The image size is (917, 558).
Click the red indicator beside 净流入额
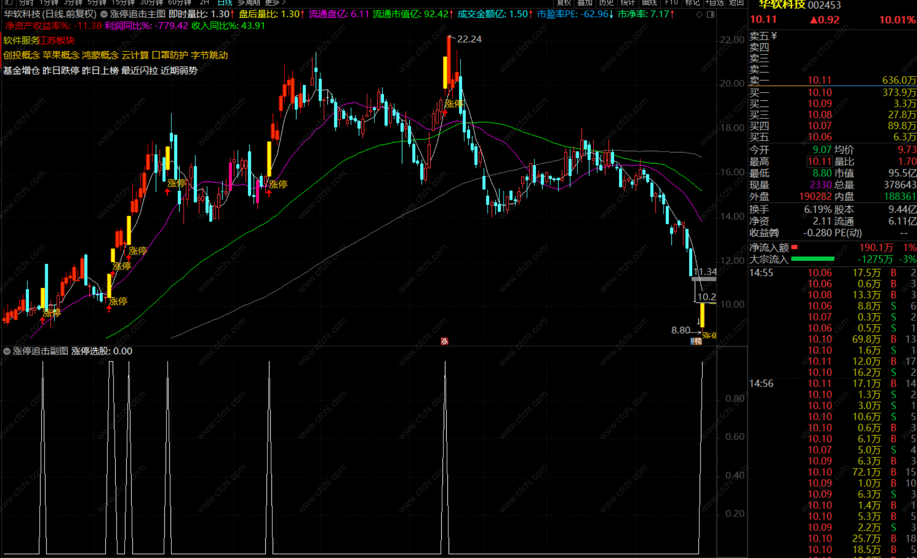pos(794,247)
